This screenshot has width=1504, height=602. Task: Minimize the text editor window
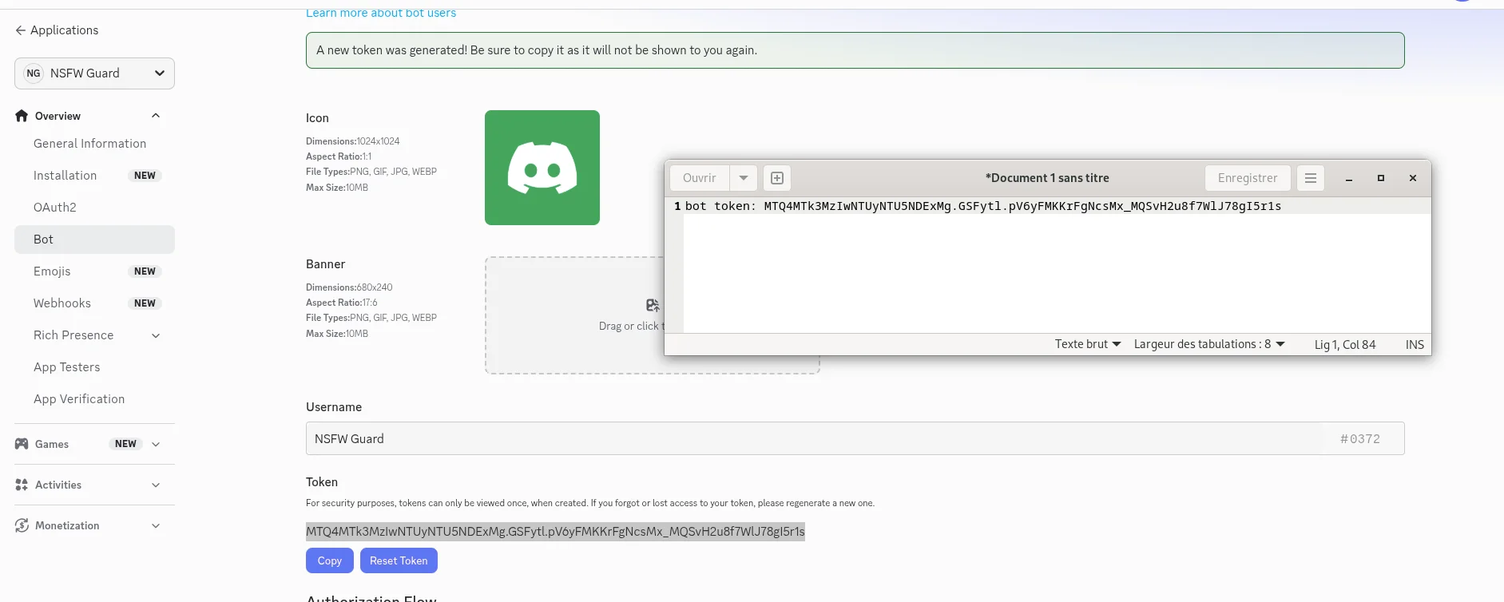(1349, 178)
